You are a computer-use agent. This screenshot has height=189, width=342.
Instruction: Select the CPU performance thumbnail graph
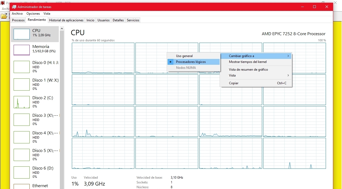22,34
